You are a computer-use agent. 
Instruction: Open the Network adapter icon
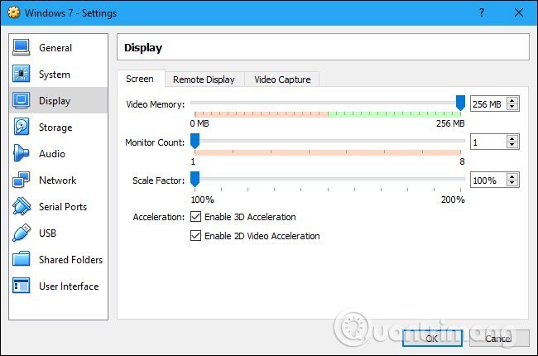(22, 180)
